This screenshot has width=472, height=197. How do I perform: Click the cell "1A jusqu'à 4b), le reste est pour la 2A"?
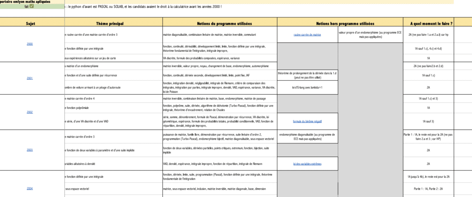click(428, 177)
